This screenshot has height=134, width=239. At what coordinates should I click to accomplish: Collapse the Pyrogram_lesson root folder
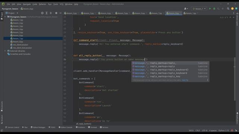tap(5, 17)
